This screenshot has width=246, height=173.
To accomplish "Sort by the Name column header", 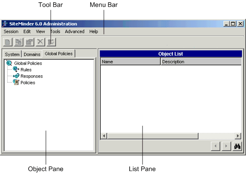I will pyautogui.click(x=130, y=62).
